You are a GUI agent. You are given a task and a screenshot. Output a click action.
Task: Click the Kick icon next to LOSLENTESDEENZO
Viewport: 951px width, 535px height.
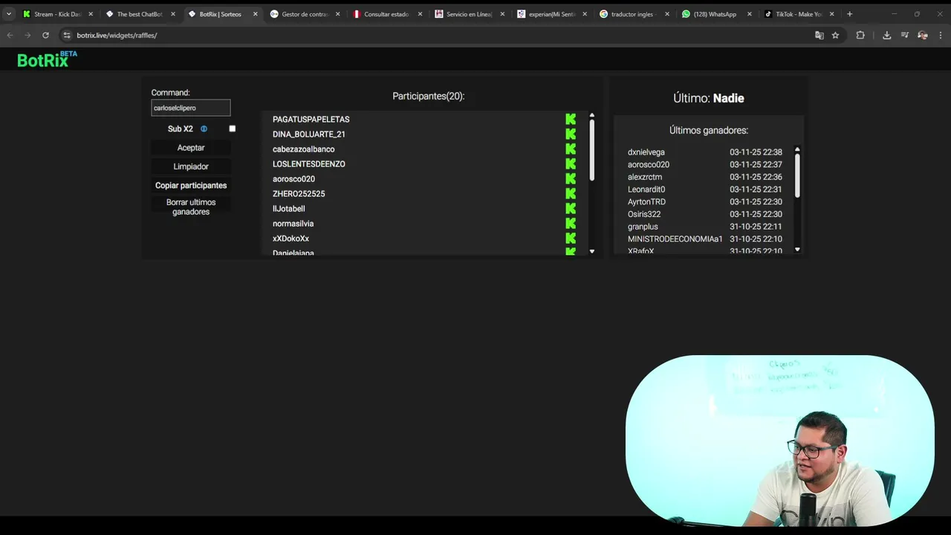[571, 164]
